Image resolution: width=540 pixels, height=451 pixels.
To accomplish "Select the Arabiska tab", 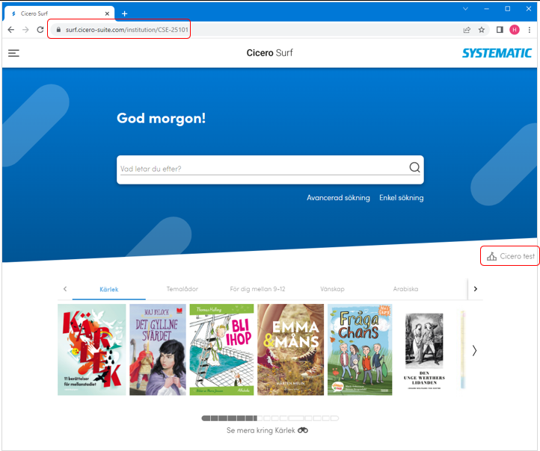I will 405,289.
